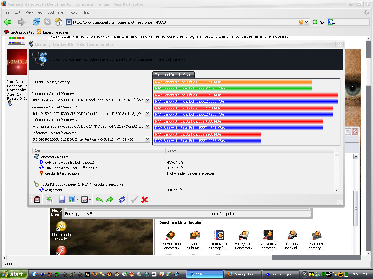Click the Firefox URL address field
Viewport: 373px width, 279px height.
(x=185, y=22)
